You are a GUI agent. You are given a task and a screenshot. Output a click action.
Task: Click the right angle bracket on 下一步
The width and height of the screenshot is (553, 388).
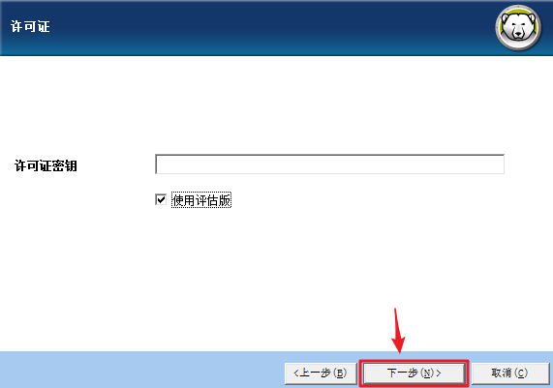coord(439,373)
